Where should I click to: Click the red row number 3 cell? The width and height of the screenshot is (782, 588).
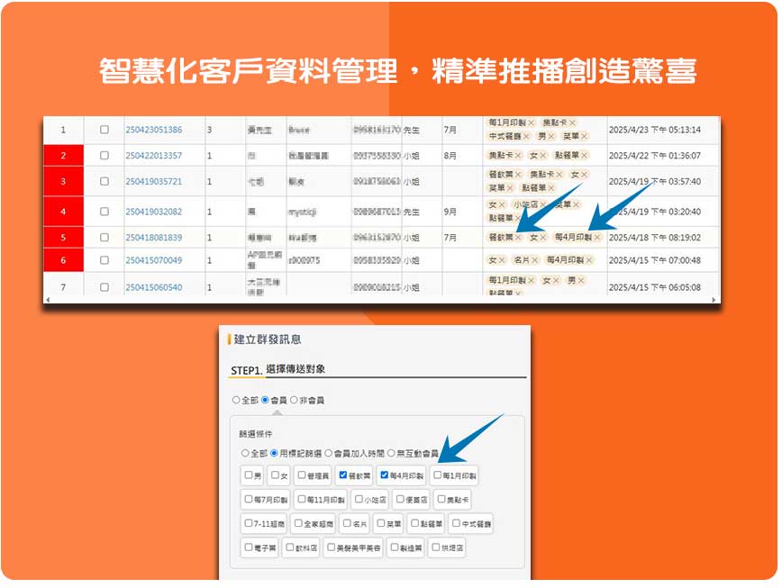tap(63, 182)
